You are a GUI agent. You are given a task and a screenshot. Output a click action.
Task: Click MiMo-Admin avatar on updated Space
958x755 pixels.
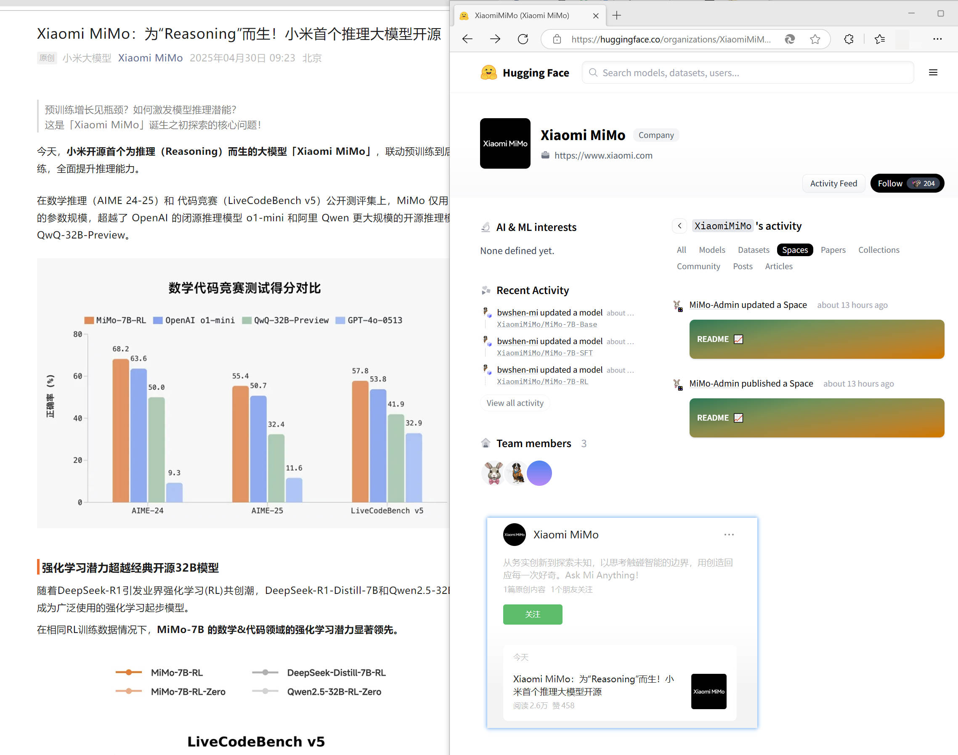pos(677,305)
